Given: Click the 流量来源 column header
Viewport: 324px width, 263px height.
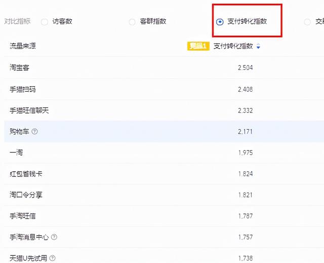Looking at the screenshot, I should [x=23, y=46].
